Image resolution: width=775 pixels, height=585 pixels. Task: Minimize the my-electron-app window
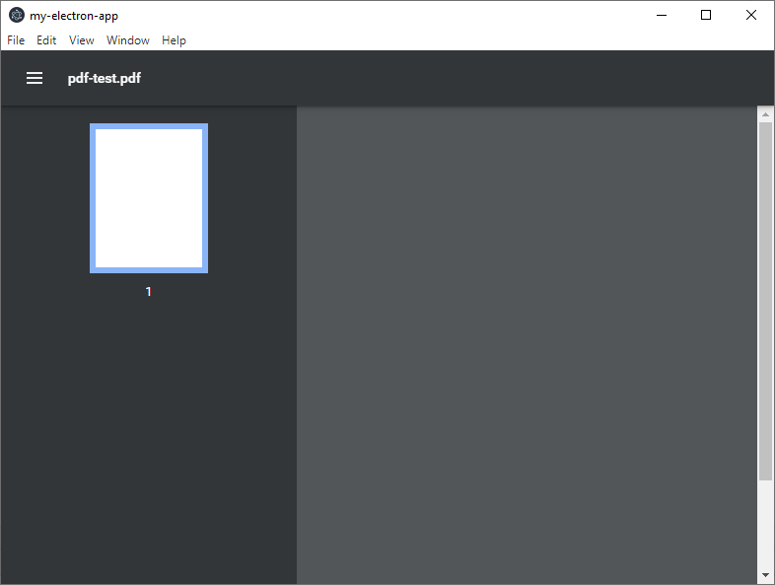[662, 16]
